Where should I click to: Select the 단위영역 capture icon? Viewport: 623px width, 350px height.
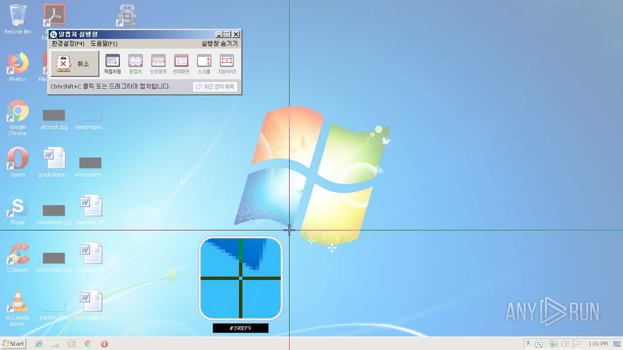[x=158, y=64]
